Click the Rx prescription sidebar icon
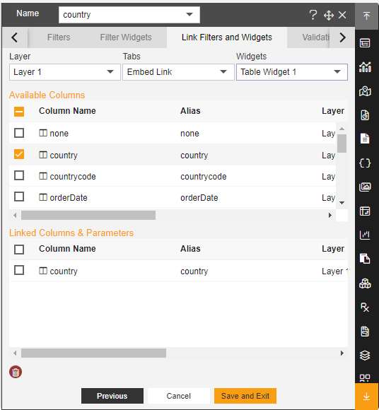The image size is (379, 410). tap(365, 307)
